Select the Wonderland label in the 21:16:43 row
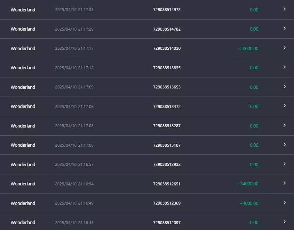 (23, 223)
